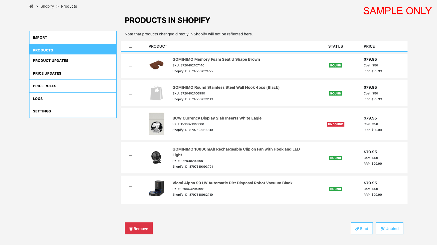Screen dimensions: 437x245
Task: Click the PRICE column header
Action: (369, 46)
